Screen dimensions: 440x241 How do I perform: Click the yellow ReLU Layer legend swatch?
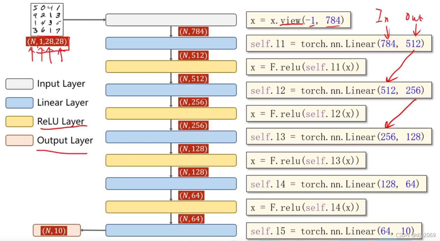click(x=19, y=121)
